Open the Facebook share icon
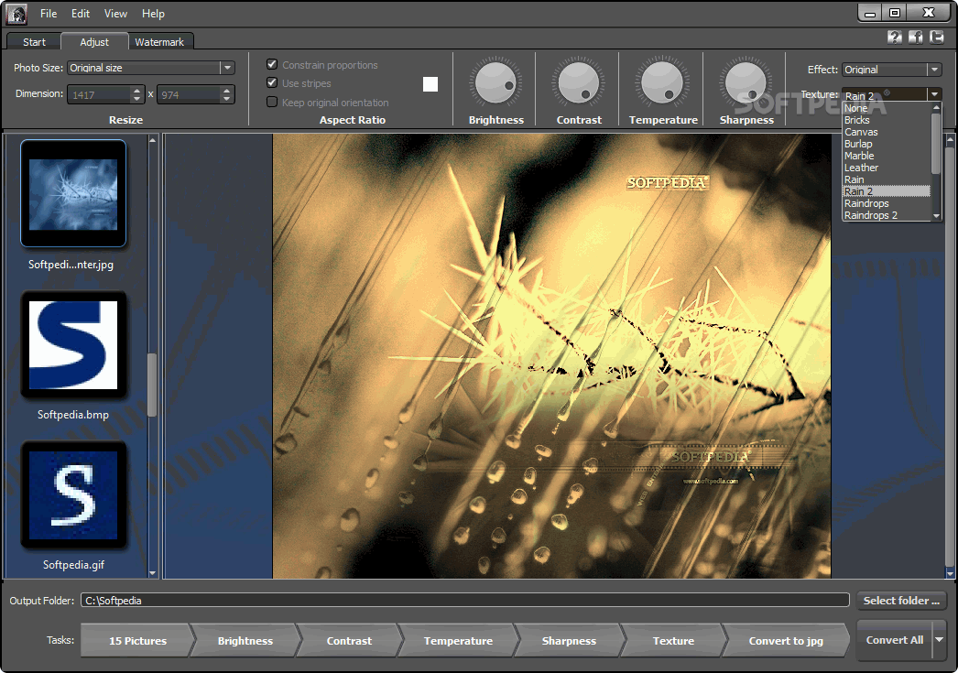Screen dimensions: 958x673 click(915, 38)
